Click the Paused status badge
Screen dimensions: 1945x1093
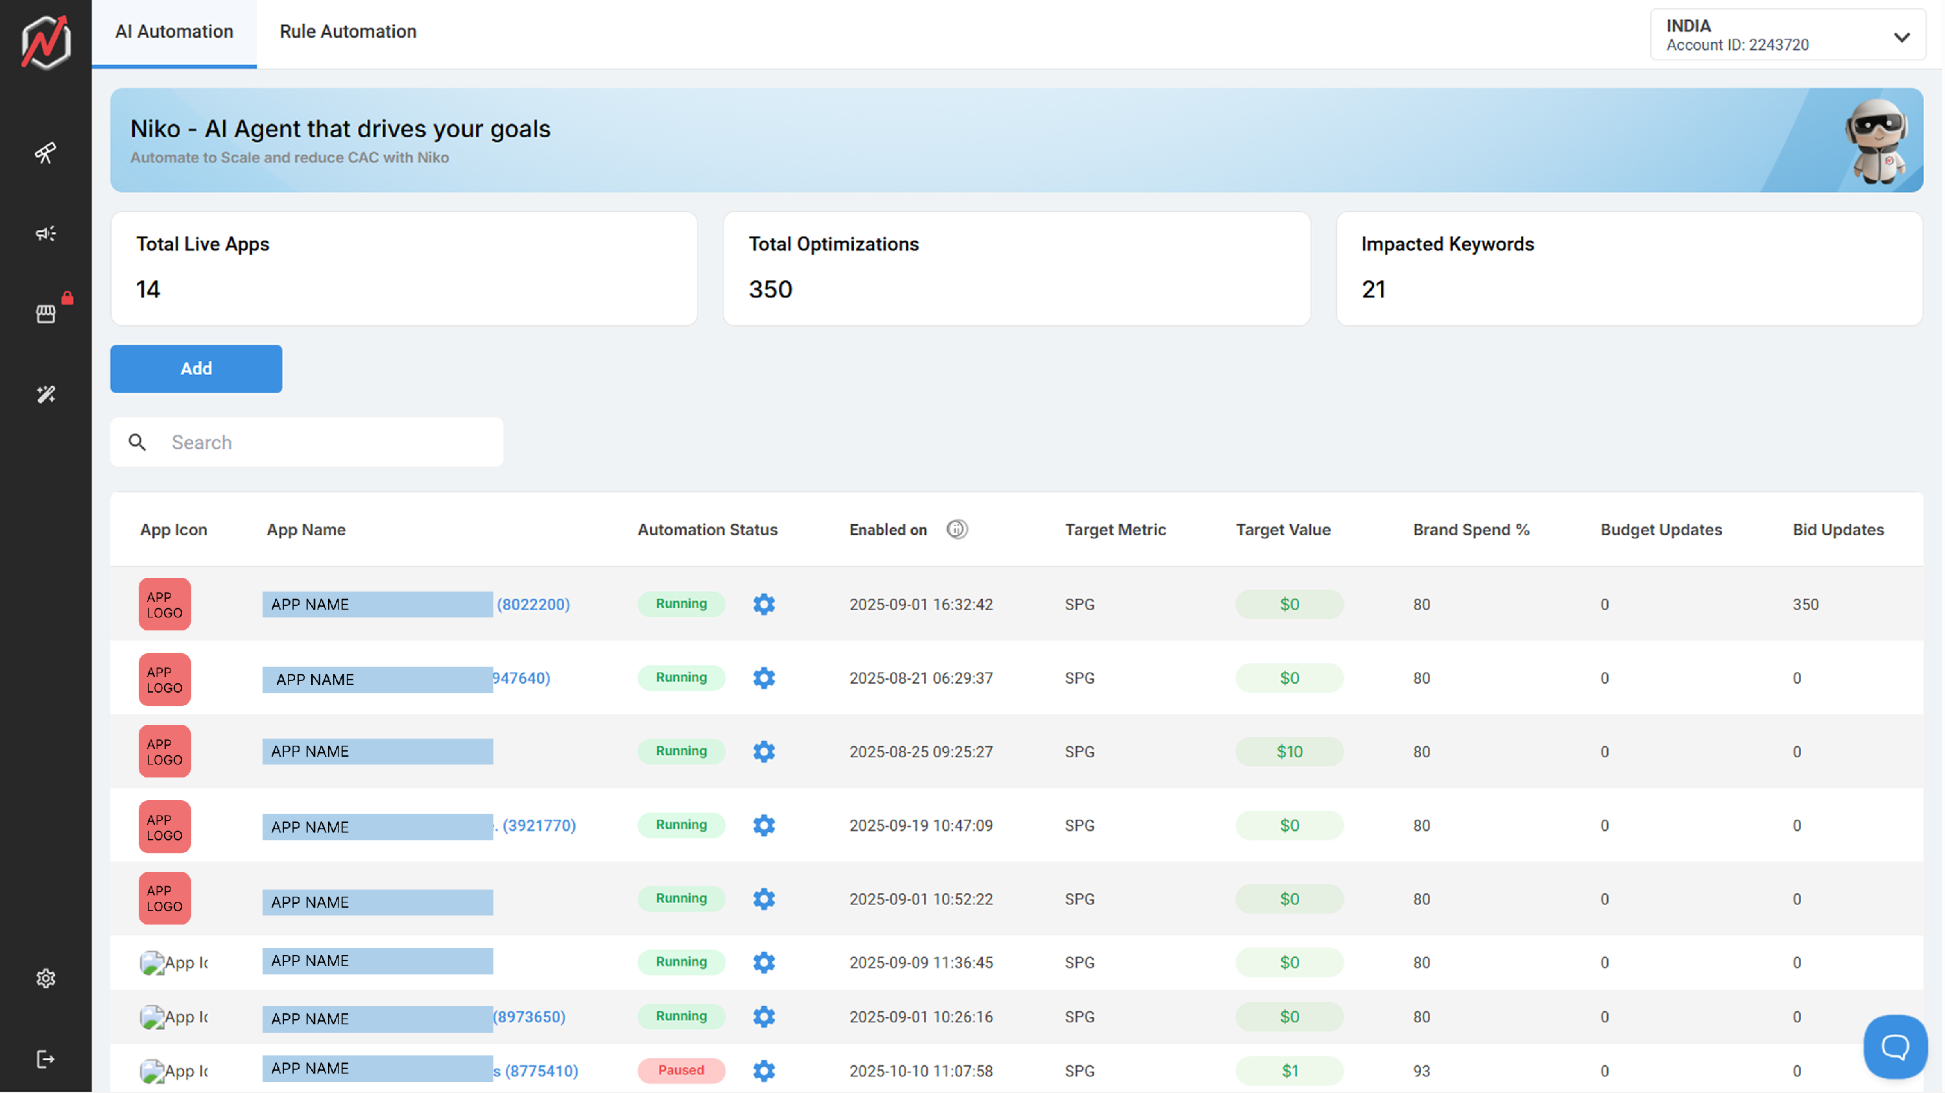click(x=680, y=1070)
